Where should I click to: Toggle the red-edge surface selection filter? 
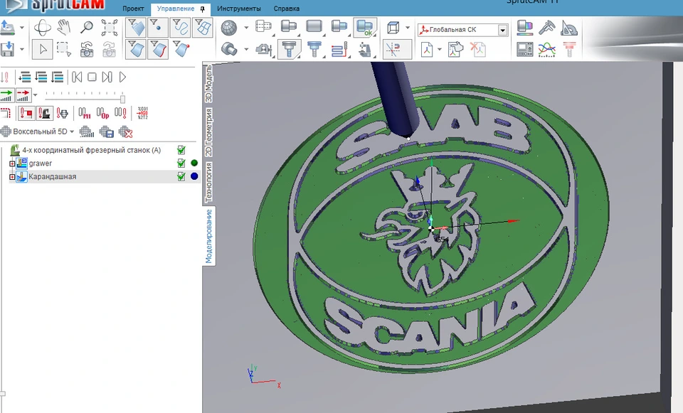[157, 49]
